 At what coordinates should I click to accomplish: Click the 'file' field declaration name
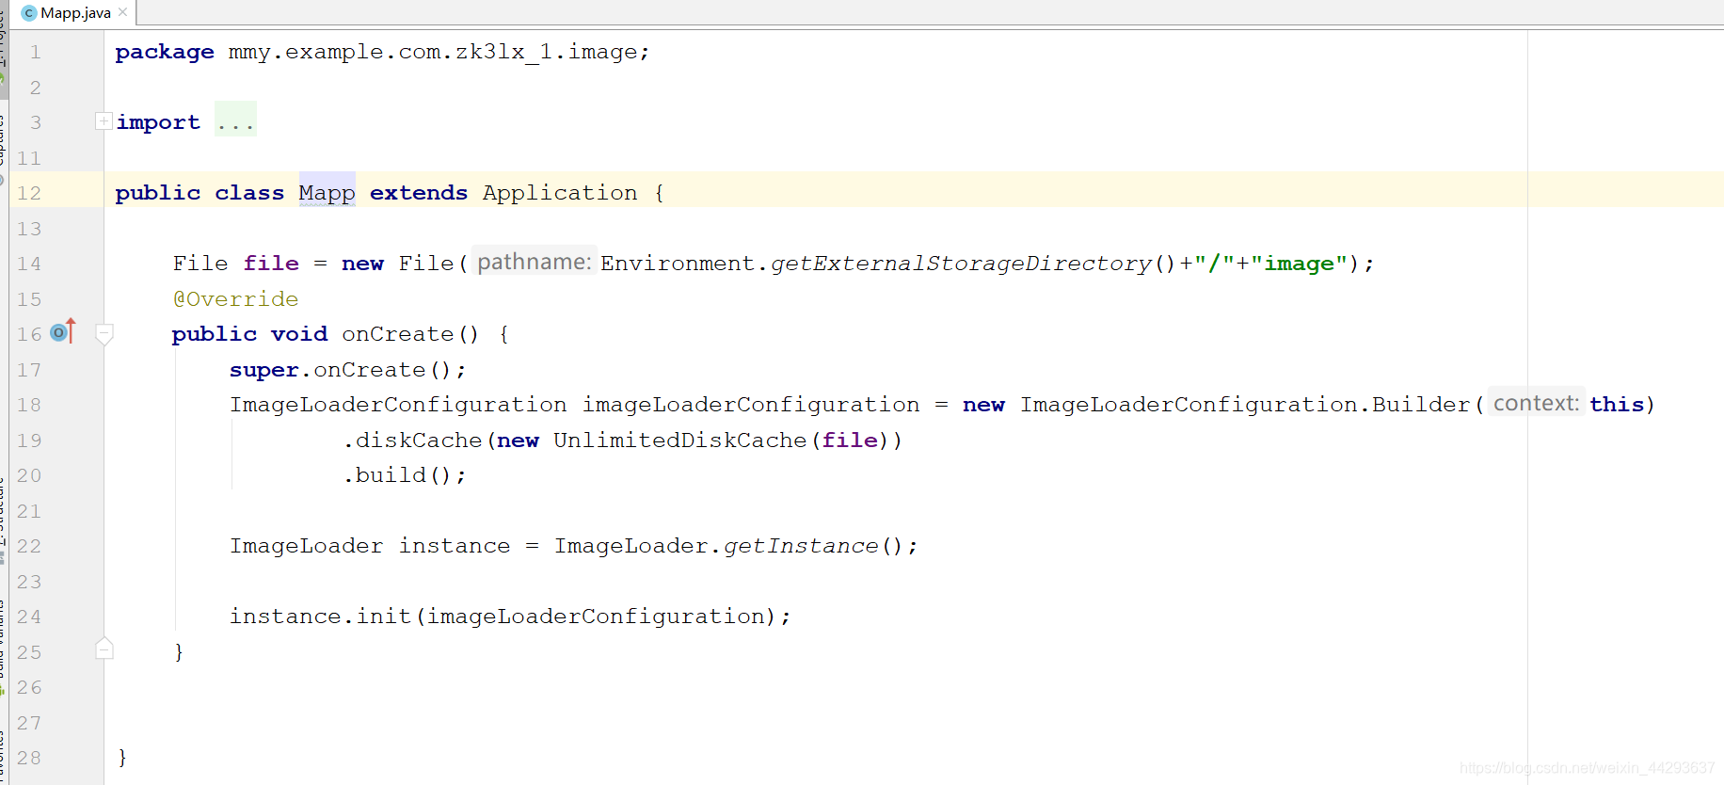point(271,264)
